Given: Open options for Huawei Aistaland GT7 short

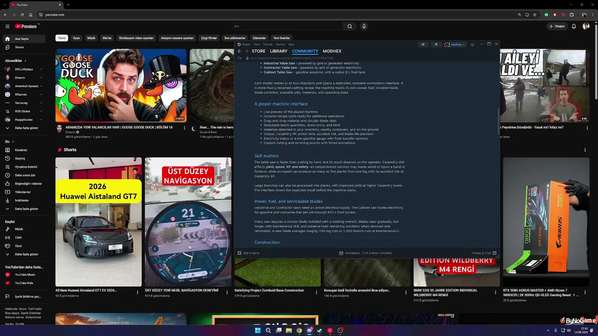Looking at the screenshot, I should 137,292.
